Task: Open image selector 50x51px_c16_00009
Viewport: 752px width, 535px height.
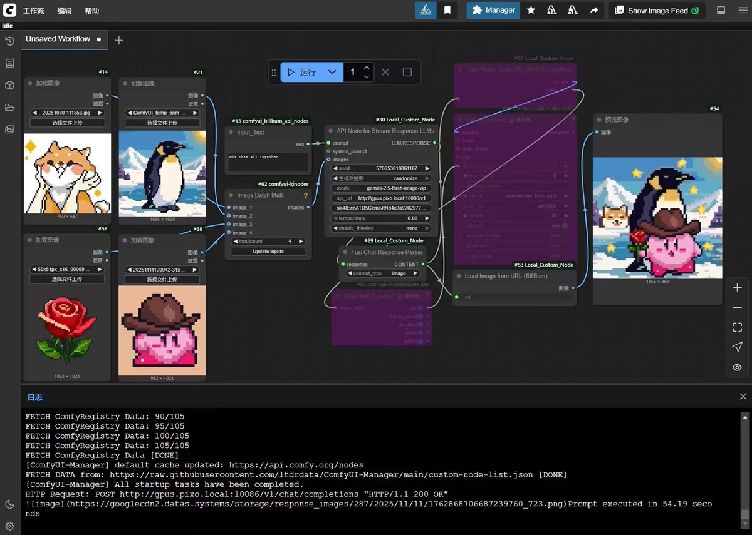Action: [67, 269]
